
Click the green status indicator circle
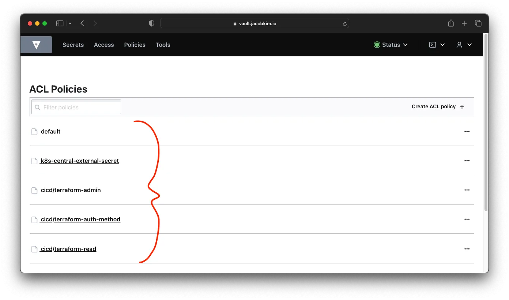[x=377, y=45]
